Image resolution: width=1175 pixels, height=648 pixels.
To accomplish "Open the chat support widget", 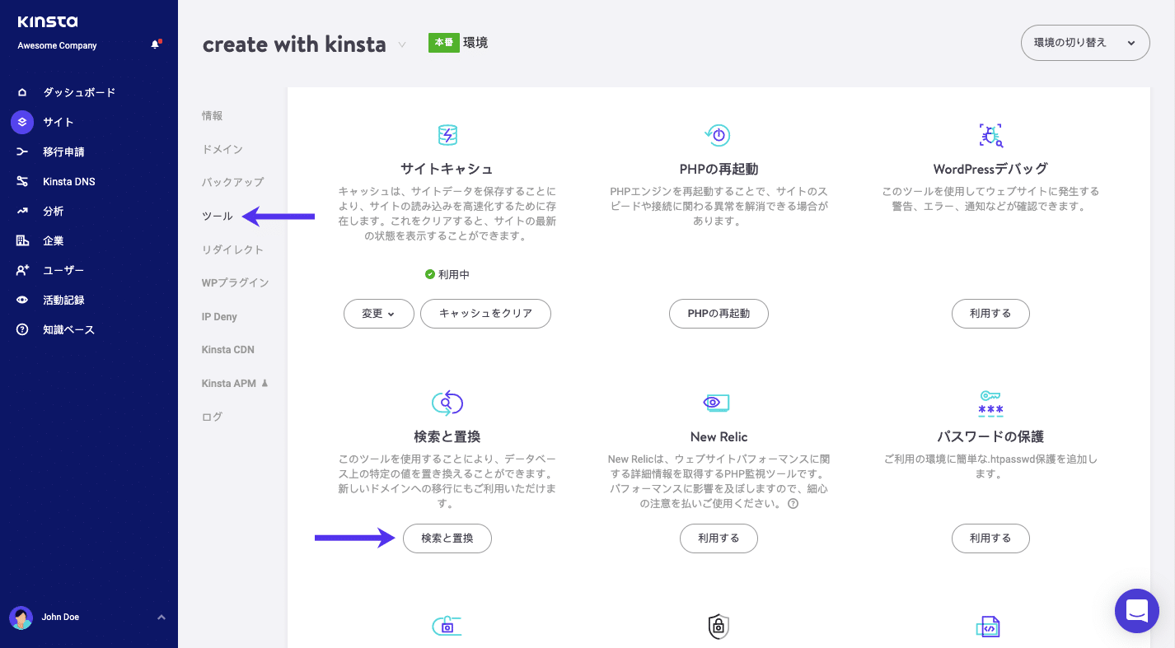I will click(x=1137, y=611).
